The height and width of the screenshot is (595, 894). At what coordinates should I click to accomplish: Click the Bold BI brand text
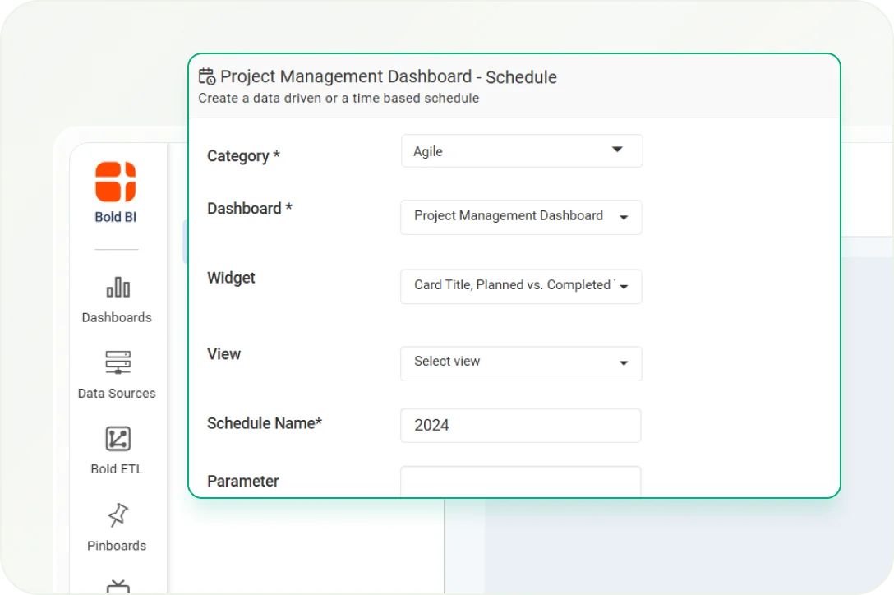pos(116,218)
